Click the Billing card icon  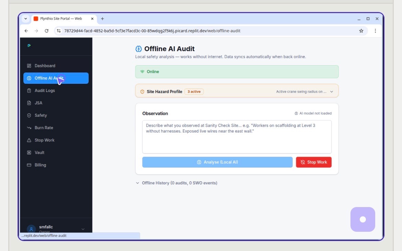click(x=29, y=165)
